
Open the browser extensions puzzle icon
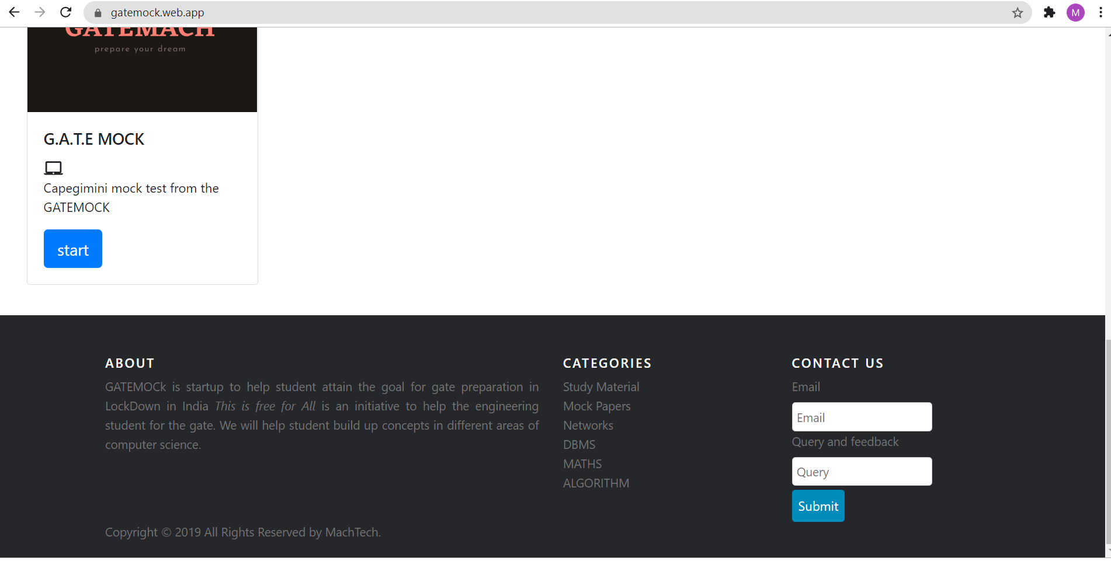click(x=1049, y=12)
